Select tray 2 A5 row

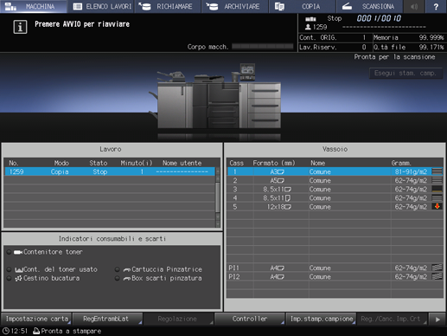tap(335, 180)
